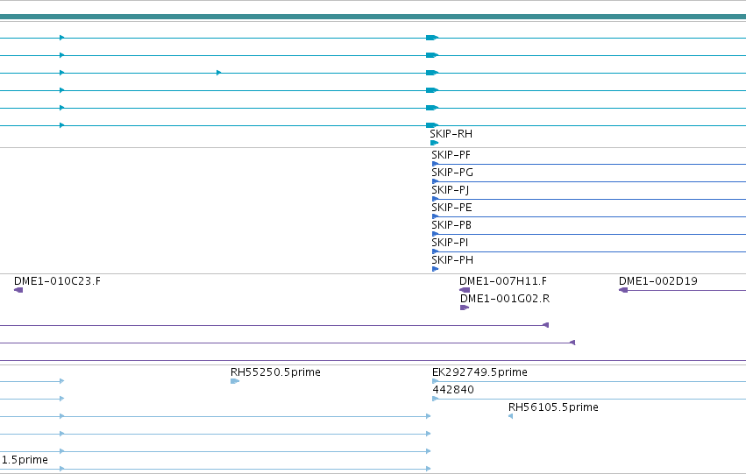This screenshot has height=474, width=746.
Task: Click the DME1-001G02.R purple glyph
Action: 465,308
